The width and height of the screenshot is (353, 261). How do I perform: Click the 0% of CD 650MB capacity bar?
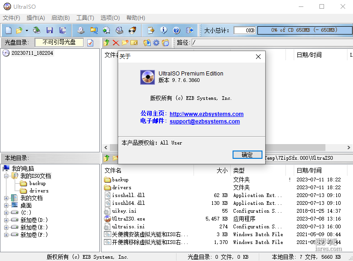305,30
